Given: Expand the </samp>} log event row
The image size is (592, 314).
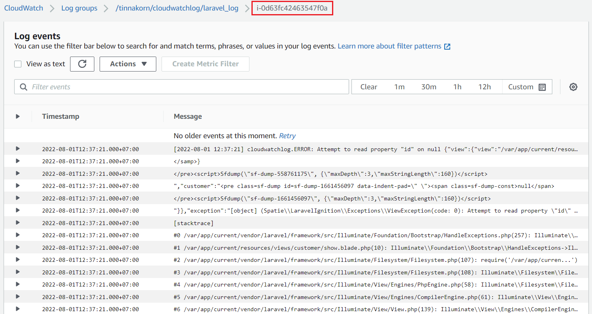Looking at the screenshot, I should pyautogui.click(x=18, y=161).
